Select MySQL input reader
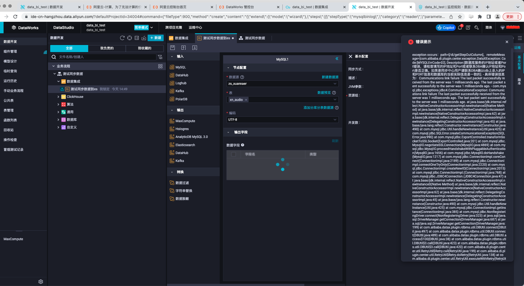The image size is (524, 286). 178,67
